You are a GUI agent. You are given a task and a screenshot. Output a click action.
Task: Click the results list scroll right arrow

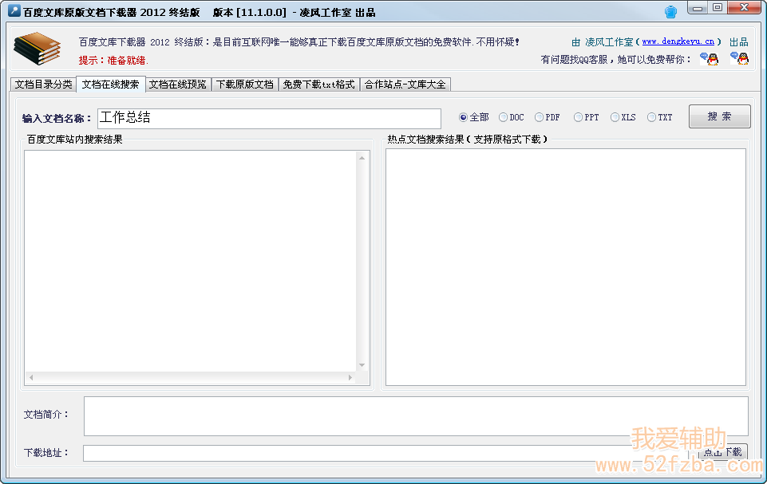350,377
